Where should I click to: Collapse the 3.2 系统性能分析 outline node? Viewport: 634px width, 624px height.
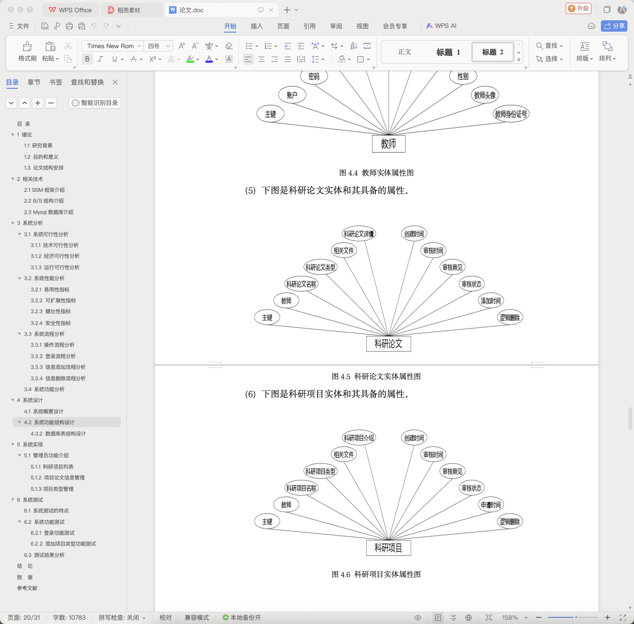coord(19,279)
